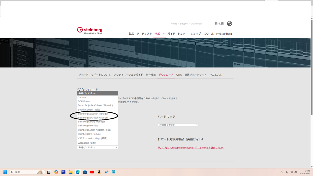Select the ダウンロード tab
The height and width of the screenshot is (176, 313).
point(166,75)
